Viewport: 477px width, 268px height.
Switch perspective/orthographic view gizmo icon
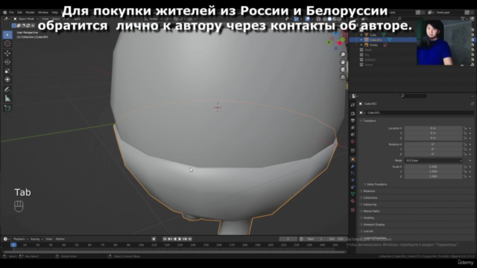coord(343,77)
